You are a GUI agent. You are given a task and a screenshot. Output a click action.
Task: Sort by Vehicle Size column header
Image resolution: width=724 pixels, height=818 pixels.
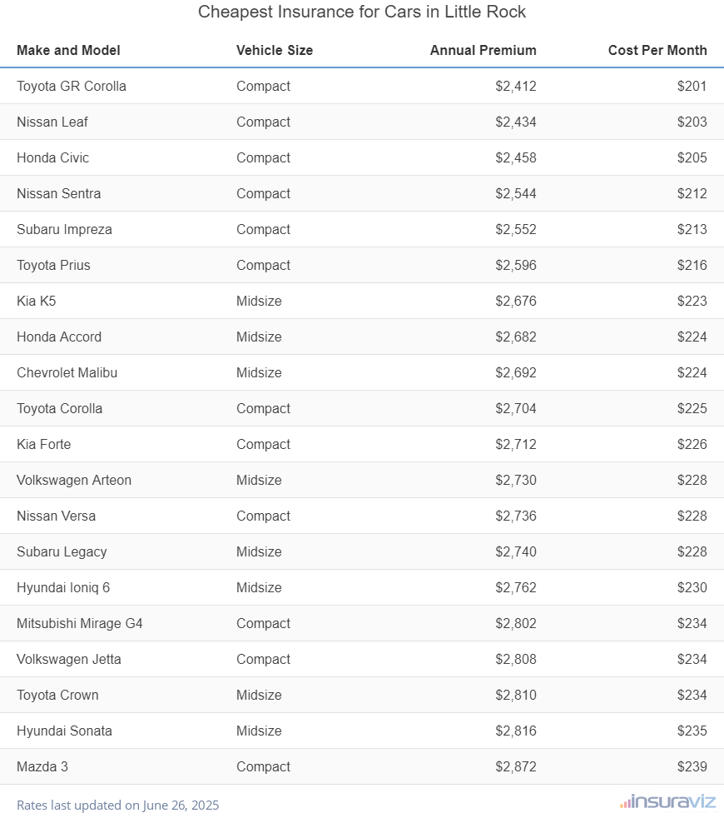[275, 50]
